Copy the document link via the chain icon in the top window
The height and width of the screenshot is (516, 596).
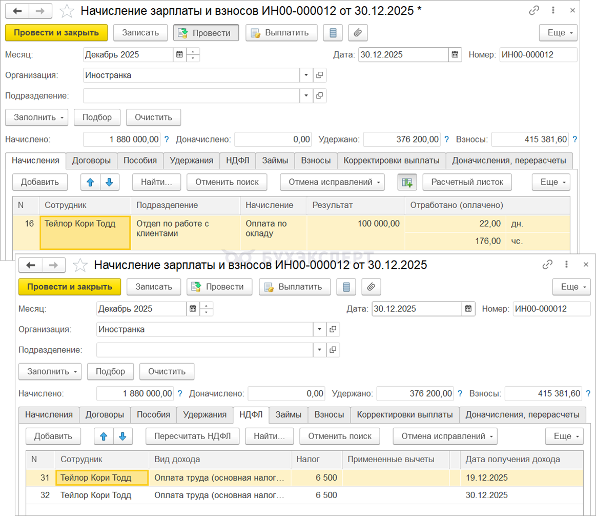coord(534,11)
